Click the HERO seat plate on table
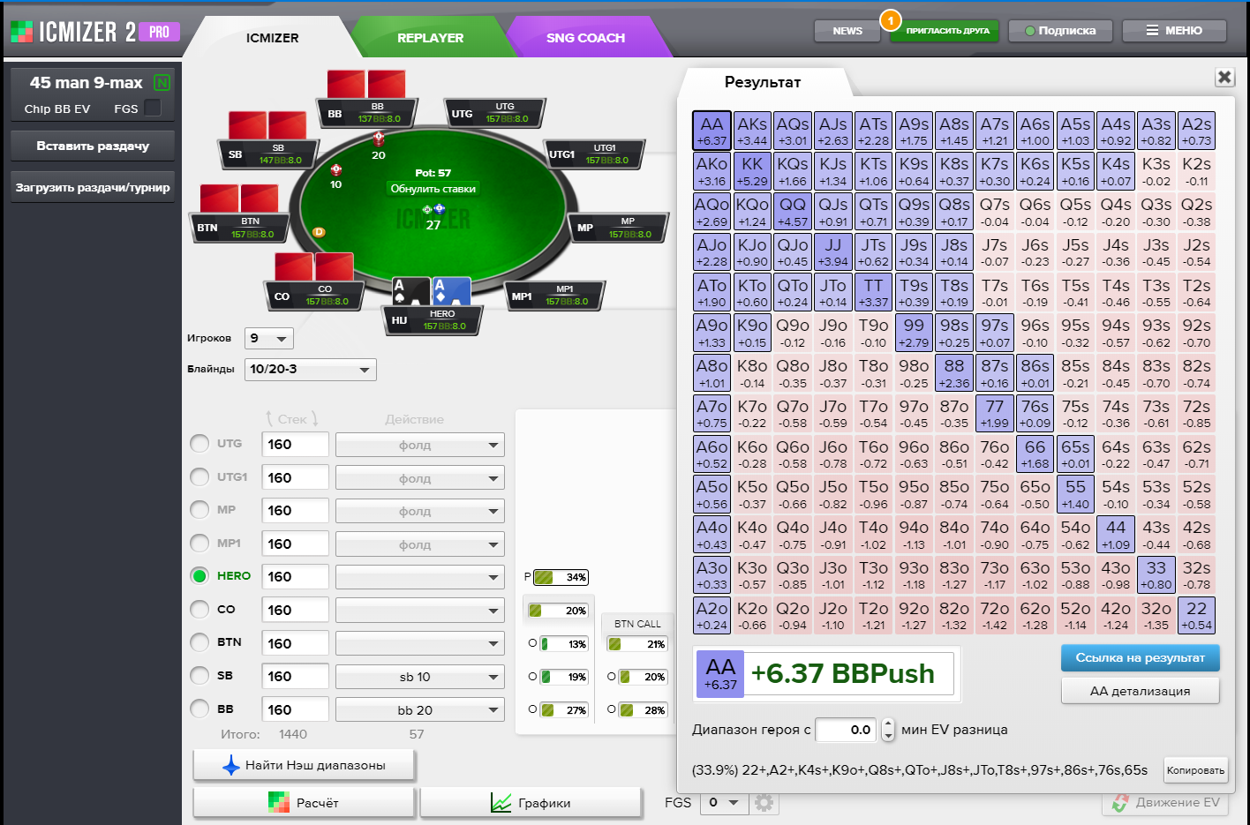 pyautogui.click(x=433, y=320)
